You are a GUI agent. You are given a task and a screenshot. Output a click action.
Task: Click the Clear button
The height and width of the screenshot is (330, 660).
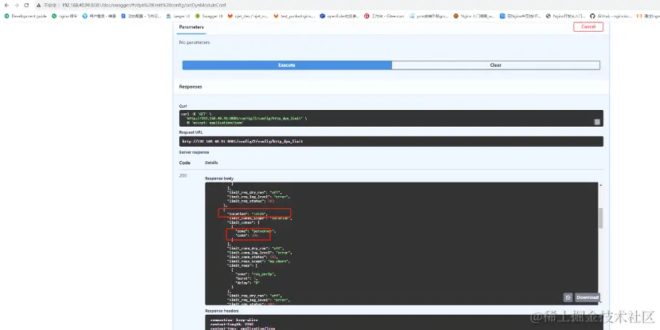496,65
